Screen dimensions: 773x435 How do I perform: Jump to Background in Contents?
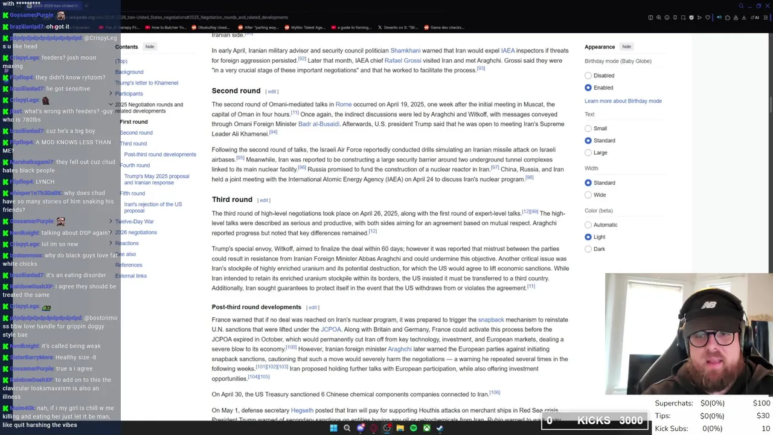[129, 72]
